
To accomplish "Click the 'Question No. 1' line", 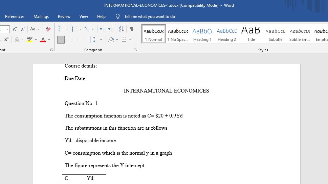I will point(81,103).
